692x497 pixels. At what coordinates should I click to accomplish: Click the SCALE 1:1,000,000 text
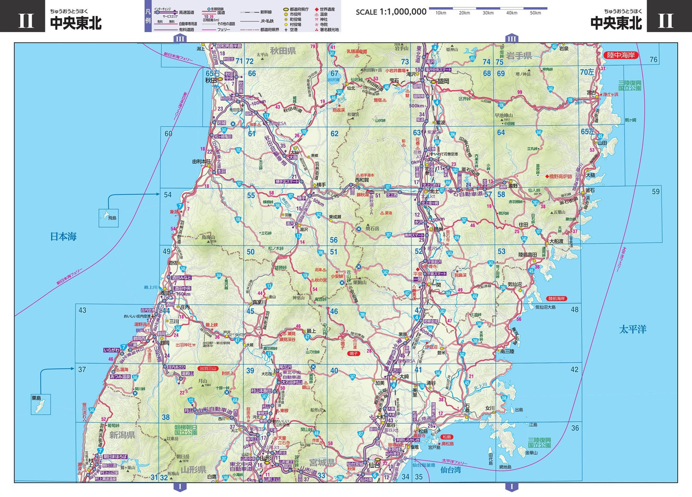(391, 12)
